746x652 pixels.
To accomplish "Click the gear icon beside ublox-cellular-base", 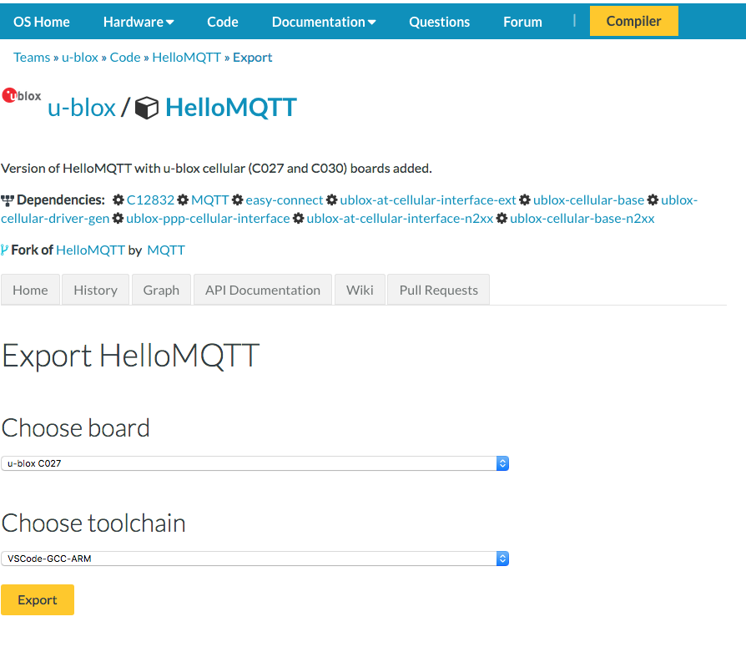I will 525,200.
